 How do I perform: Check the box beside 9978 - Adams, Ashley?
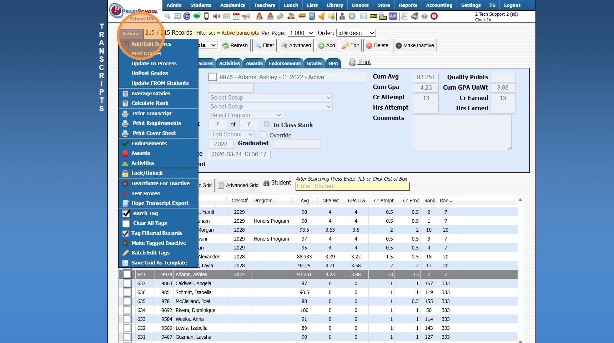click(x=212, y=77)
